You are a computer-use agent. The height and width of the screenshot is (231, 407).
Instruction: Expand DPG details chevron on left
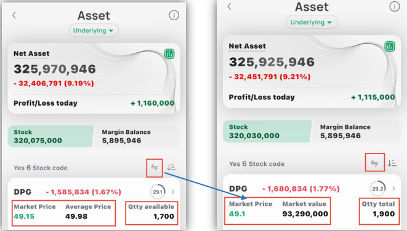point(173,192)
